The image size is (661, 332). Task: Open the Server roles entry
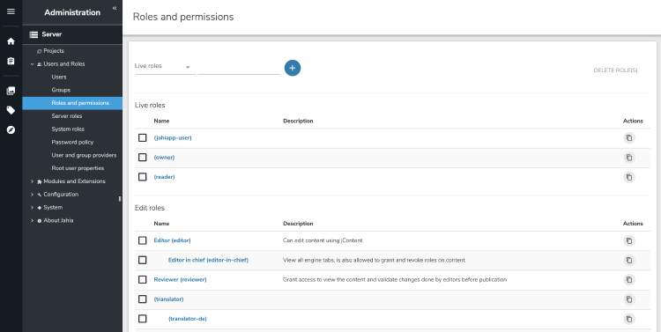[x=67, y=116]
